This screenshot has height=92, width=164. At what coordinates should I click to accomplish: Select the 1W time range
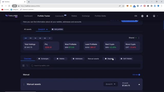pyautogui.click(x=30, y=38)
